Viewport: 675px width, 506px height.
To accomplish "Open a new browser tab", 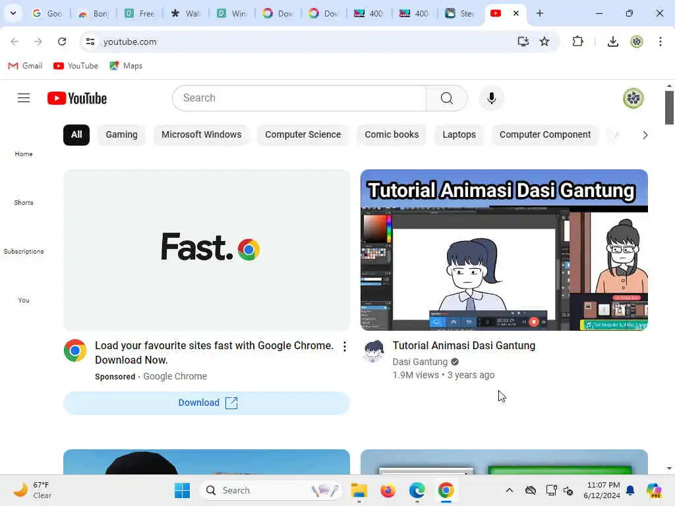I will pyautogui.click(x=539, y=13).
